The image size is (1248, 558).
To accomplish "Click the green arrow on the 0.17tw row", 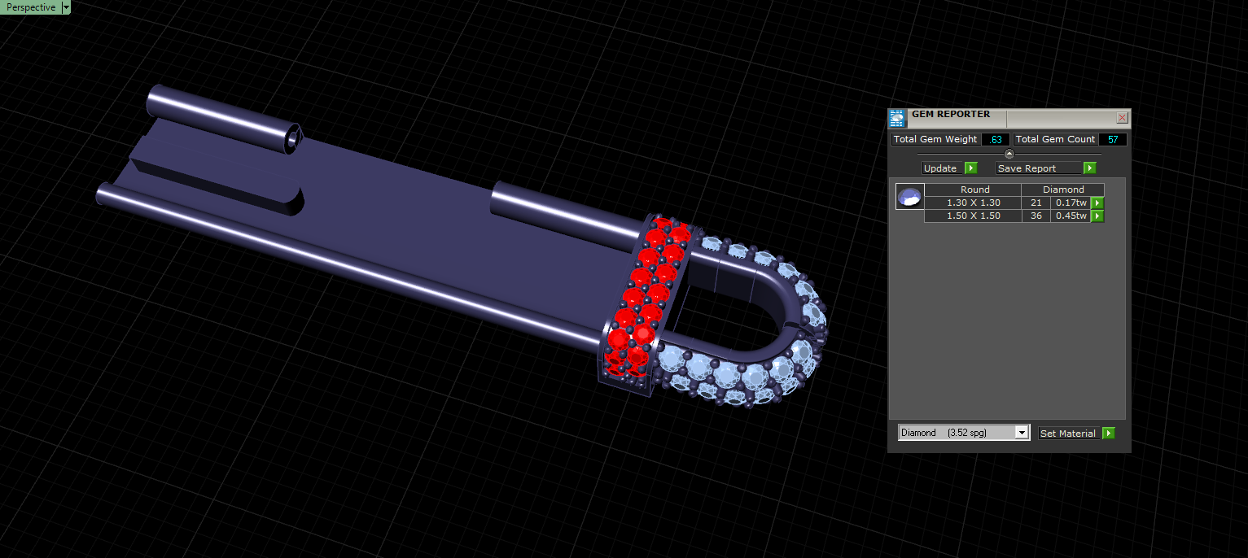I will pos(1097,203).
